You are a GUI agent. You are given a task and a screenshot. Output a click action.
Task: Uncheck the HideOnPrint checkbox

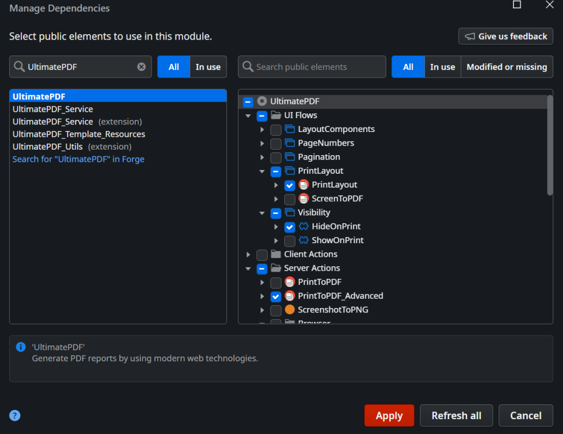(290, 227)
